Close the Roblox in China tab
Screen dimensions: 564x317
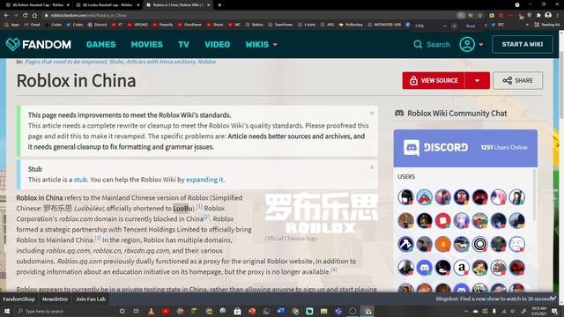tap(208, 5)
